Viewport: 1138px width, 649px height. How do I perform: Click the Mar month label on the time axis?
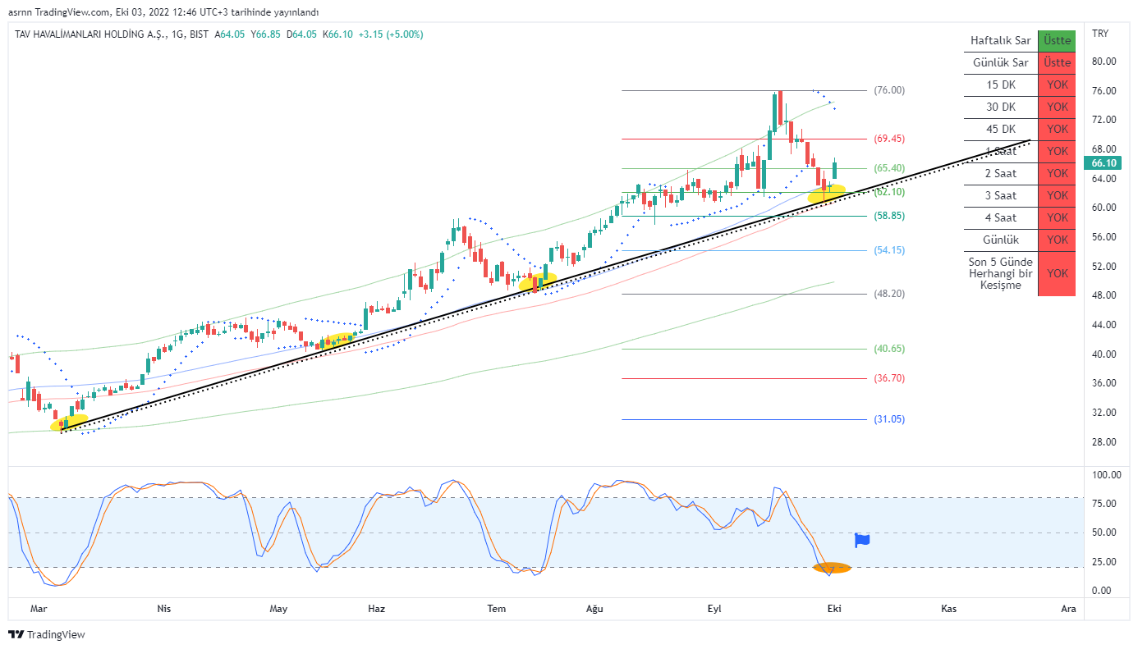coord(38,609)
